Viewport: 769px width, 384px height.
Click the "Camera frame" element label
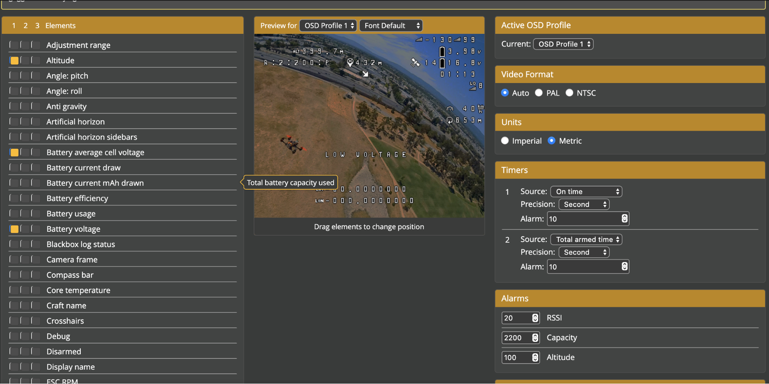72,260
